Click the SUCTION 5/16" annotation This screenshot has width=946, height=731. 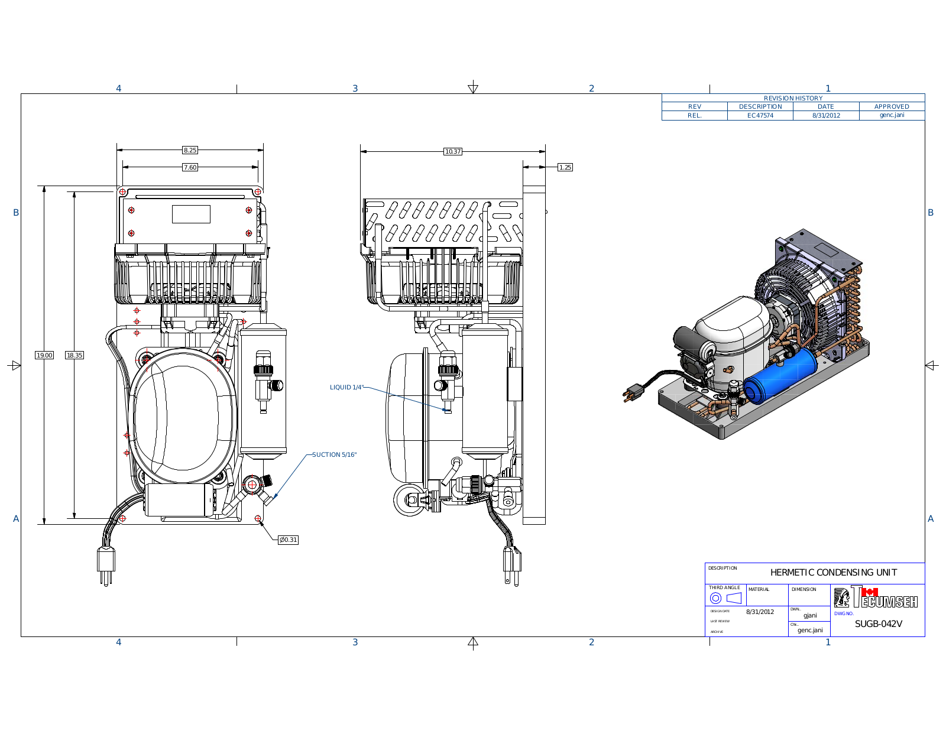[x=335, y=454]
